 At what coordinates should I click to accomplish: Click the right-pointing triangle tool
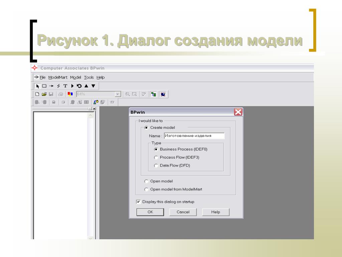72,86
